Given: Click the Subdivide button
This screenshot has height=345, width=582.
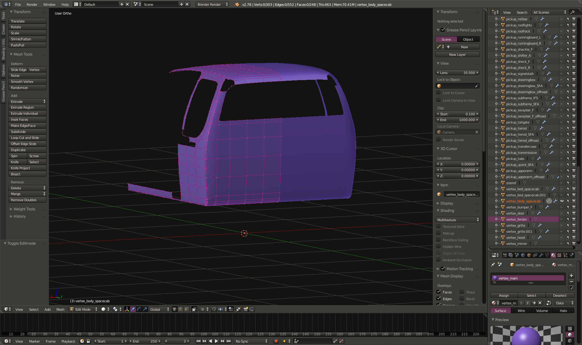Looking at the screenshot, I should [x=27, y=132].
